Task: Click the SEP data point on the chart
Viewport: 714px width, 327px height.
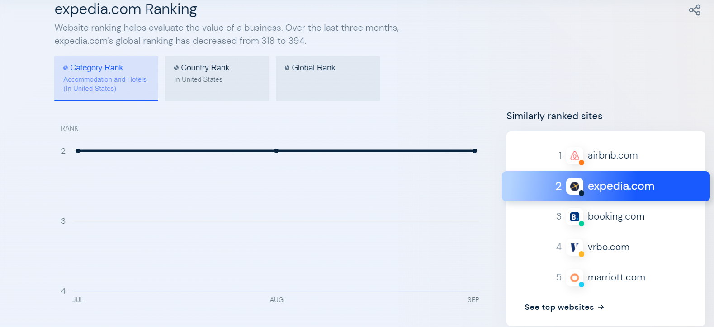Action: coord(475,151)
